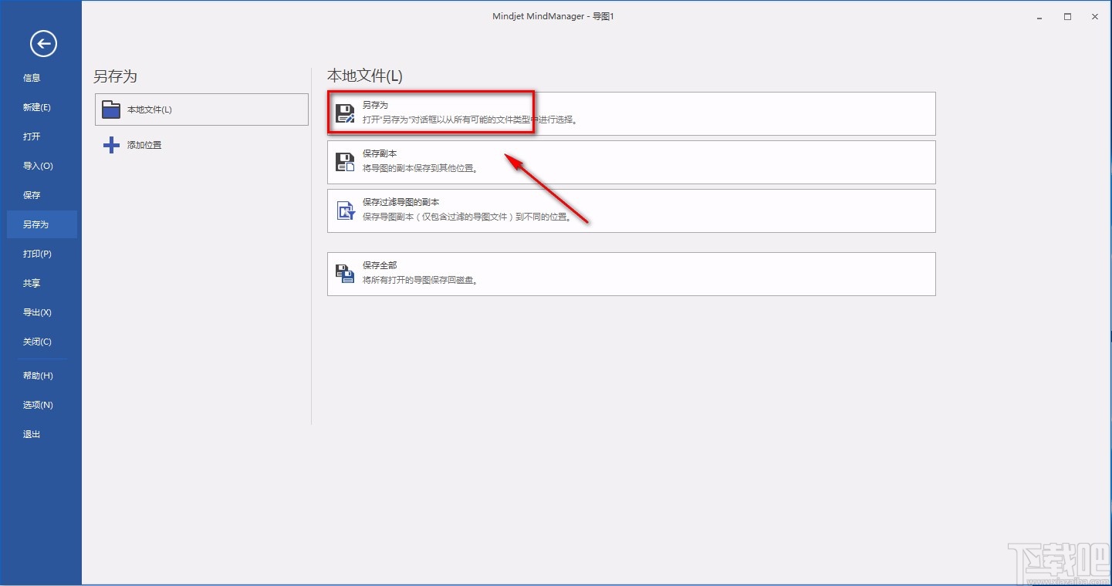Click the 将所有打开的导图保存回磁盘 description text

pyautogui.click(x=421, y=281)
